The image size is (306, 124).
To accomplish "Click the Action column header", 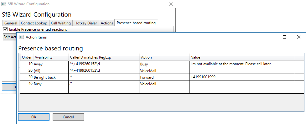I will pos(164,57).
